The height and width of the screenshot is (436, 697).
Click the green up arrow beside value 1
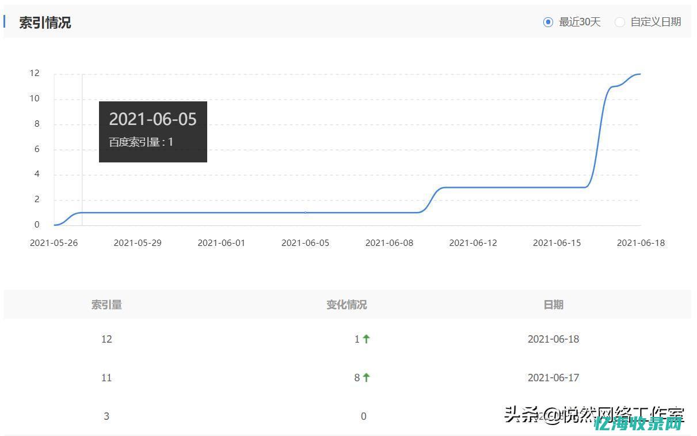[367, 339]
